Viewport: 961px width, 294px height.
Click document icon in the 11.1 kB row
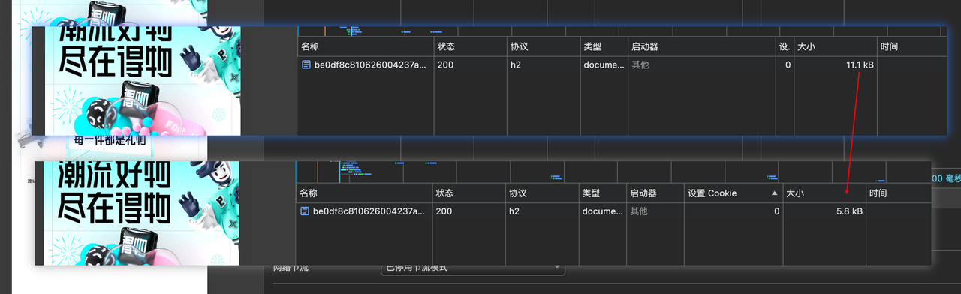(x=306, y=65)
